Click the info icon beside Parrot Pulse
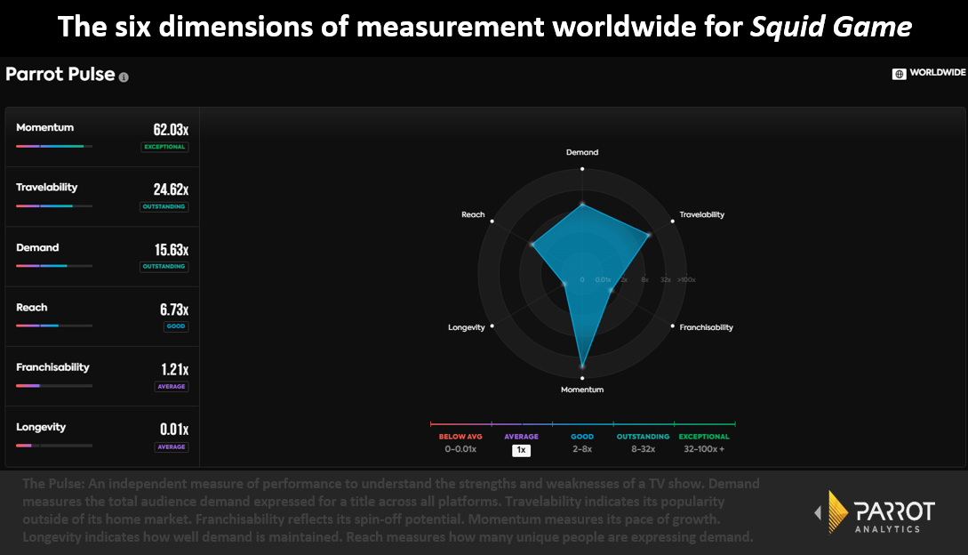 point(124,77)
